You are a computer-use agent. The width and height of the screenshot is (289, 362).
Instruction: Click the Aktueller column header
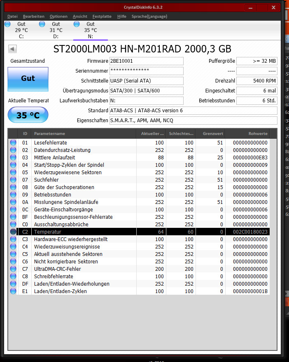coord(151,134)
